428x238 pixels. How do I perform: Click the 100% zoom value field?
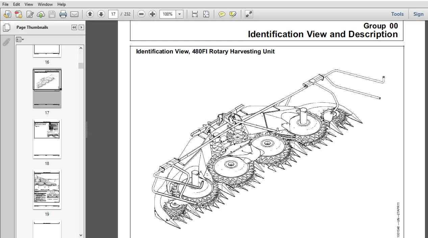click(168, 14)
